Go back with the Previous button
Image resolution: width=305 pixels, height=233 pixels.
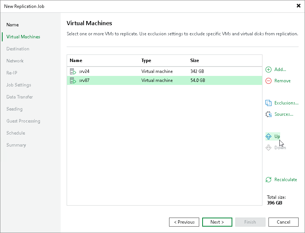(184, 222)
